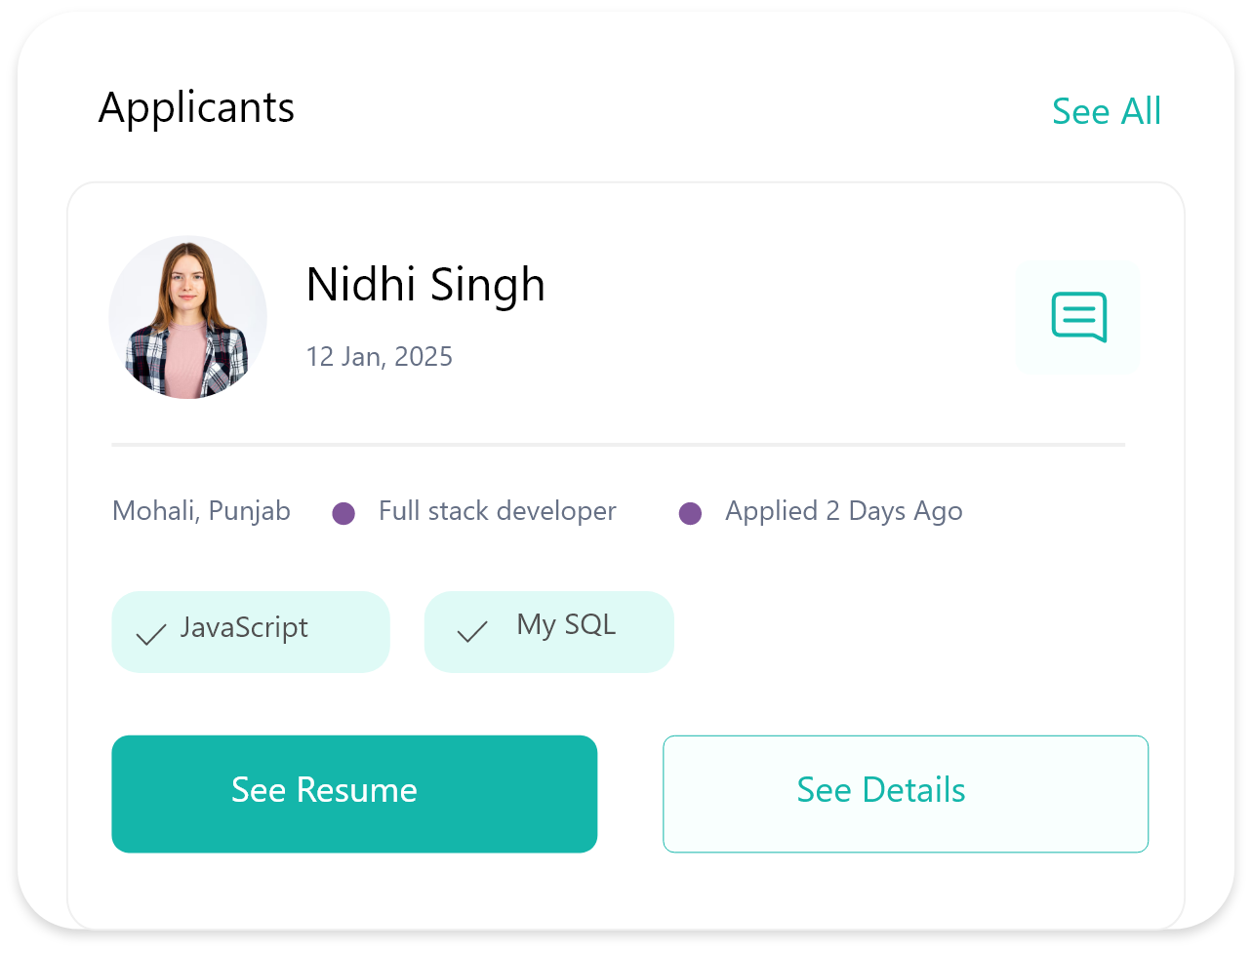
Task: Click the checkmark icon beside My SQL
Action: point(472,632)
